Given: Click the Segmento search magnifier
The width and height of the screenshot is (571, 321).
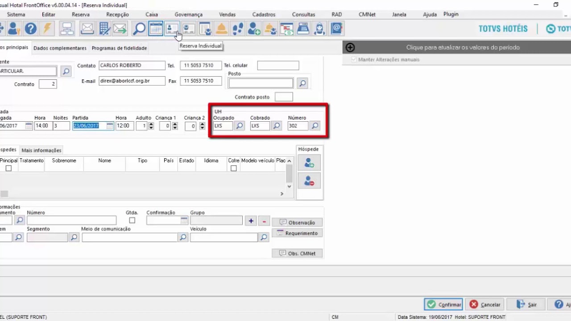Looking at the screenshot, I should point(74,237).
